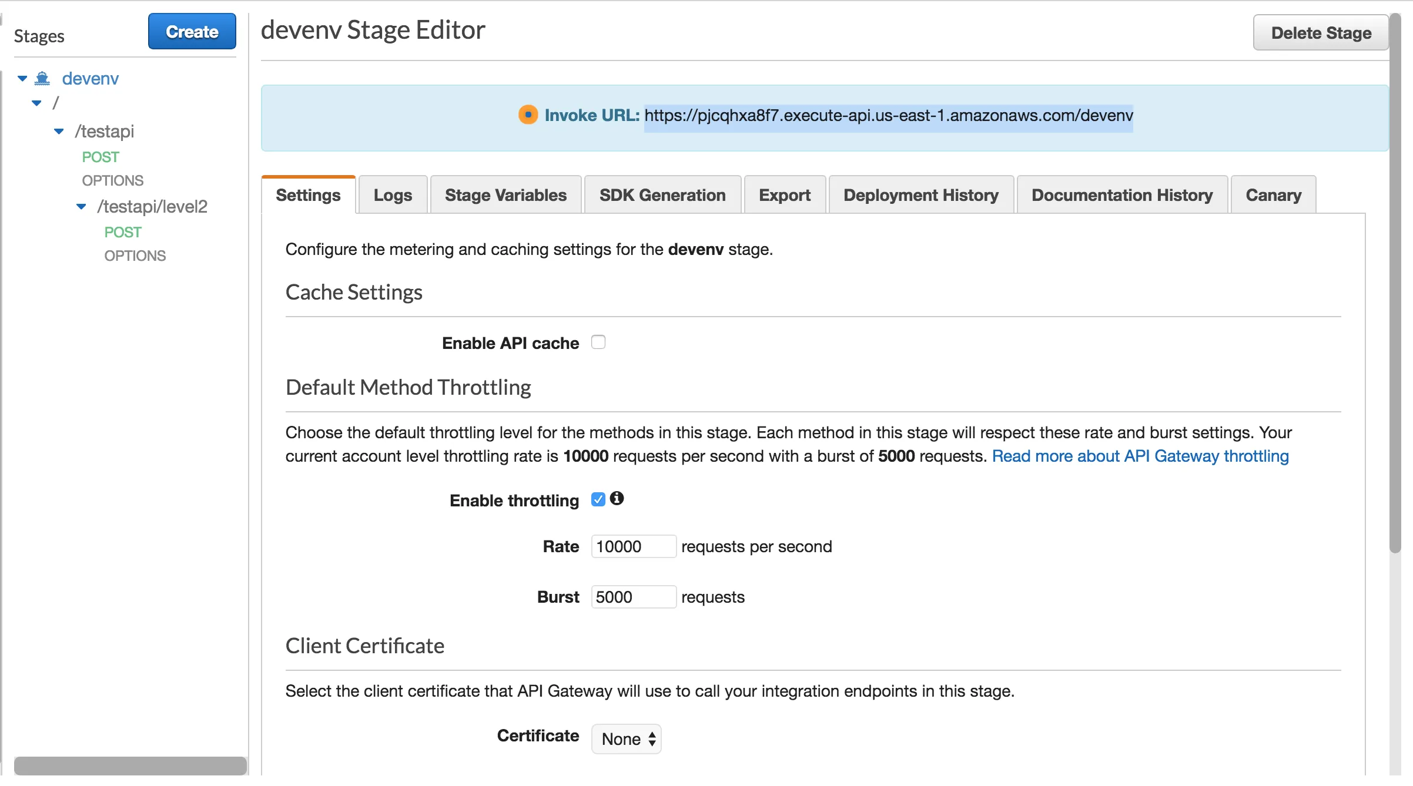Screen dimensions: 1413x786
Task: Click the orange Invoke URL indicator icon
Action: tap(528, 115)
